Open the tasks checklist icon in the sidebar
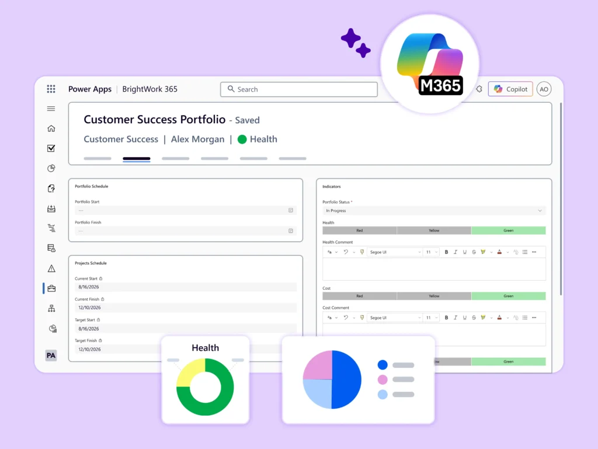The height and width of the screenshot is (449, 598). coord(51,148)
